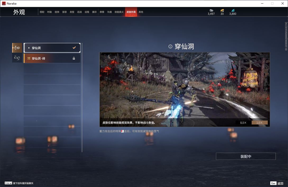The height and width of the screenshot is (187, 288).
Task: Open the 搭配 tab
Action: pyautogui.click(x=42, y=12)
